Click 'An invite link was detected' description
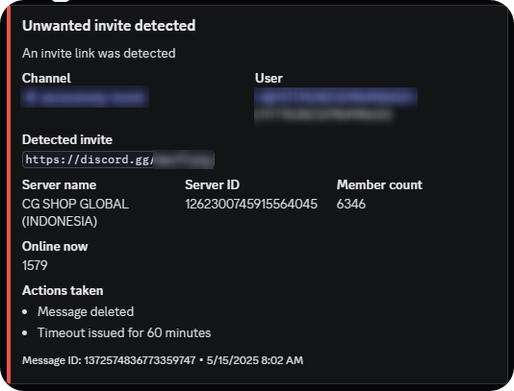This screenshot has height=391, width=514. (x=99, y=53)
